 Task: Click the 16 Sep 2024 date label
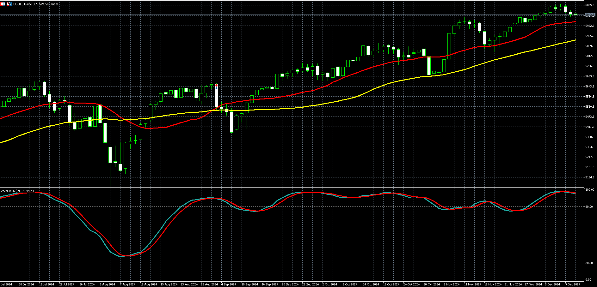pos(270,284)
